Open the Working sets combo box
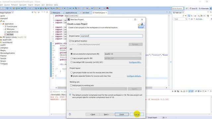The height and width of the screenshot is (119, 212). click(x=104, y=89)
